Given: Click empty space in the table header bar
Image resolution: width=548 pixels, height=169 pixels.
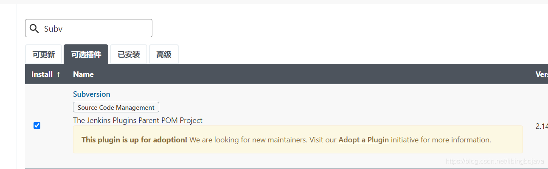Looking at the screenshot, I should (x=297, y=74).
